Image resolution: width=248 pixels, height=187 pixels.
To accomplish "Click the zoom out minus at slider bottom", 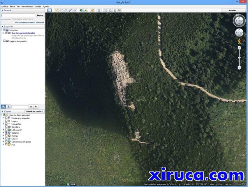I will (x=239, y=68).
